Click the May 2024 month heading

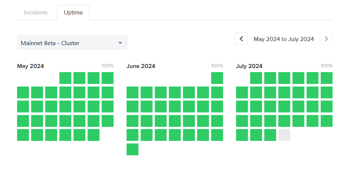pyautogui.click(x=30, y=66)
